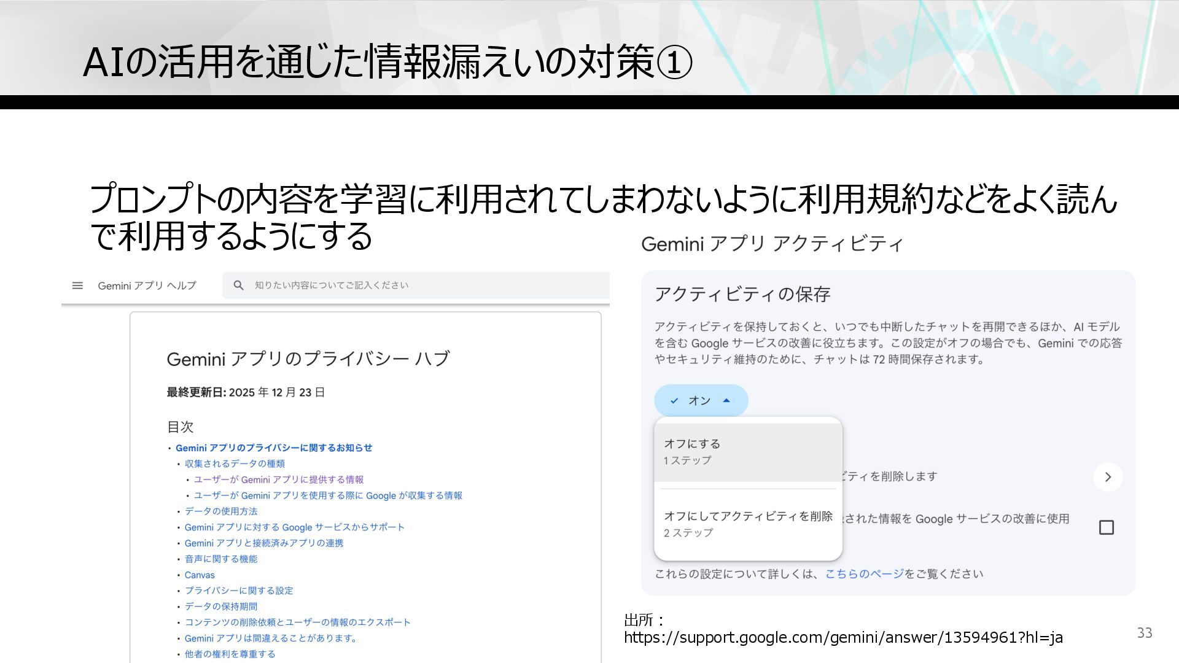Viewport: 1179px width, 663px height.
Task: Open Gemini アプリのプライバシーに関するお知らせ link
Action: [x=273, y=448]
